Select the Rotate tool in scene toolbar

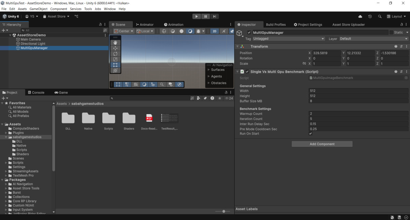coord(115,54)
